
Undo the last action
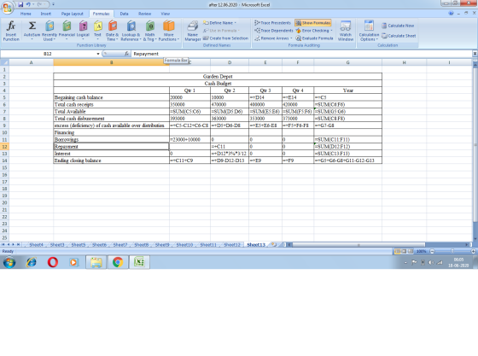click(28, 4)
